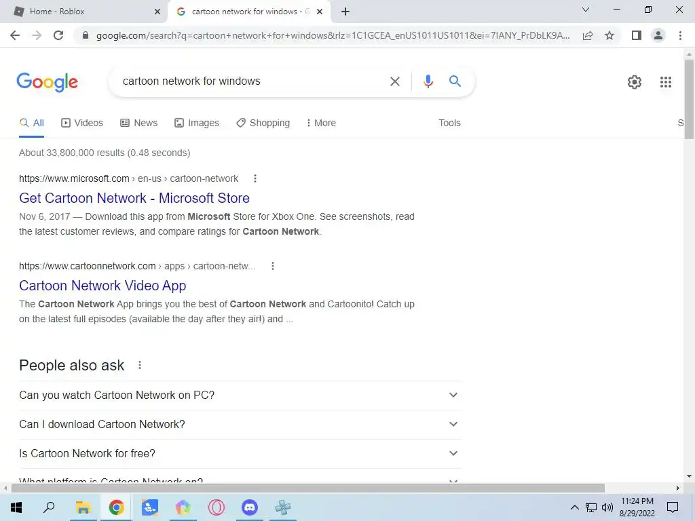Expand "Is Cartoon Network for free?" question
The width and height of the screenshot is (695, 521).
[240, 454]
